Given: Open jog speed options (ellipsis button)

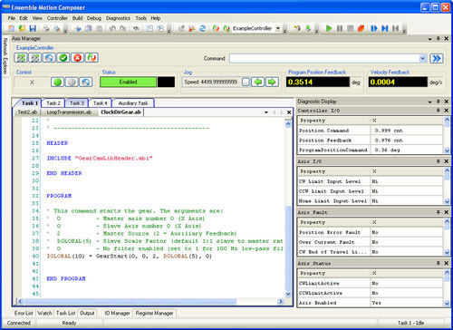Looking at the screenshot, I should click(246, 82).
